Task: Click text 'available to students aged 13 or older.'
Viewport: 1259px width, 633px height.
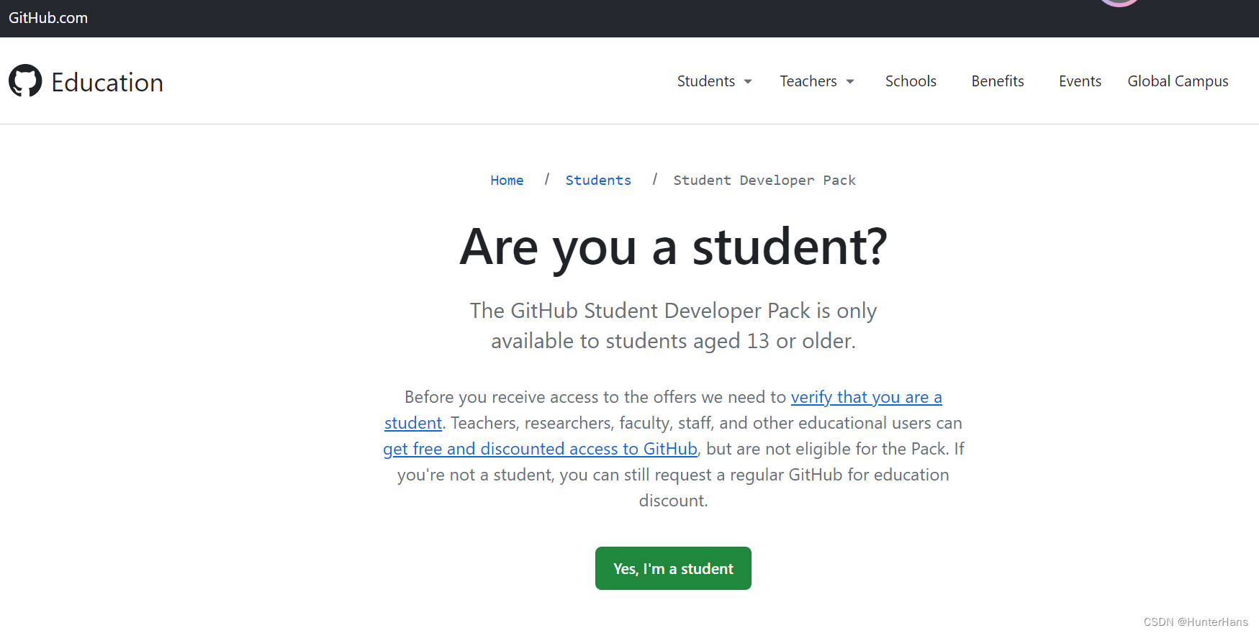Action: tap(673, 341)
